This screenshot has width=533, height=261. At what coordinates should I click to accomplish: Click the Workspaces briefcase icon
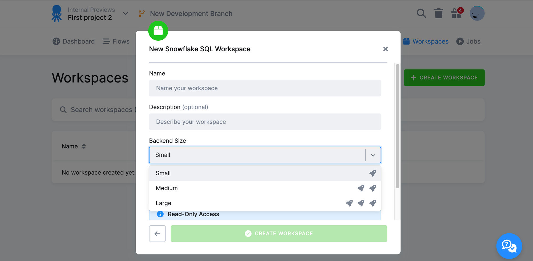(x=406, y=41)
